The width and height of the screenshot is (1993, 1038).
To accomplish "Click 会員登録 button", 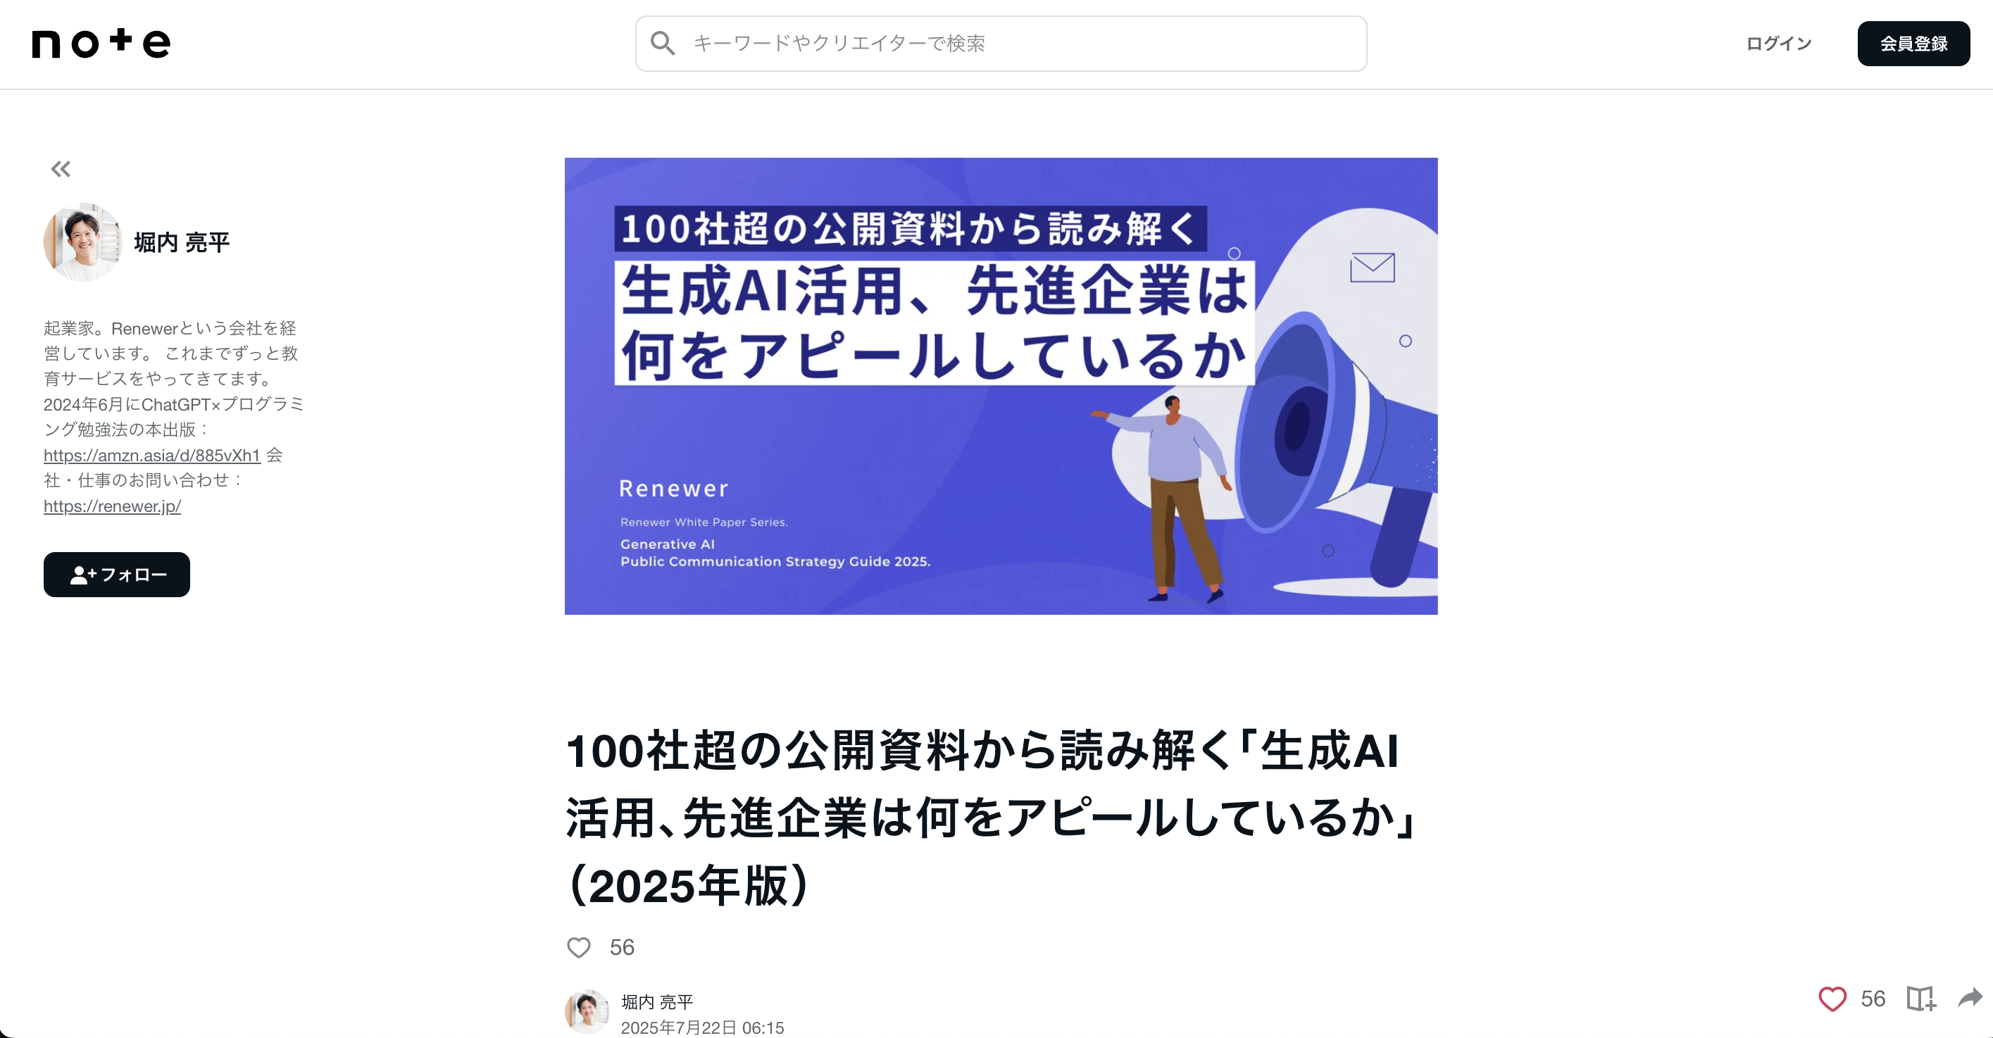I will (x=1913, y=44).
